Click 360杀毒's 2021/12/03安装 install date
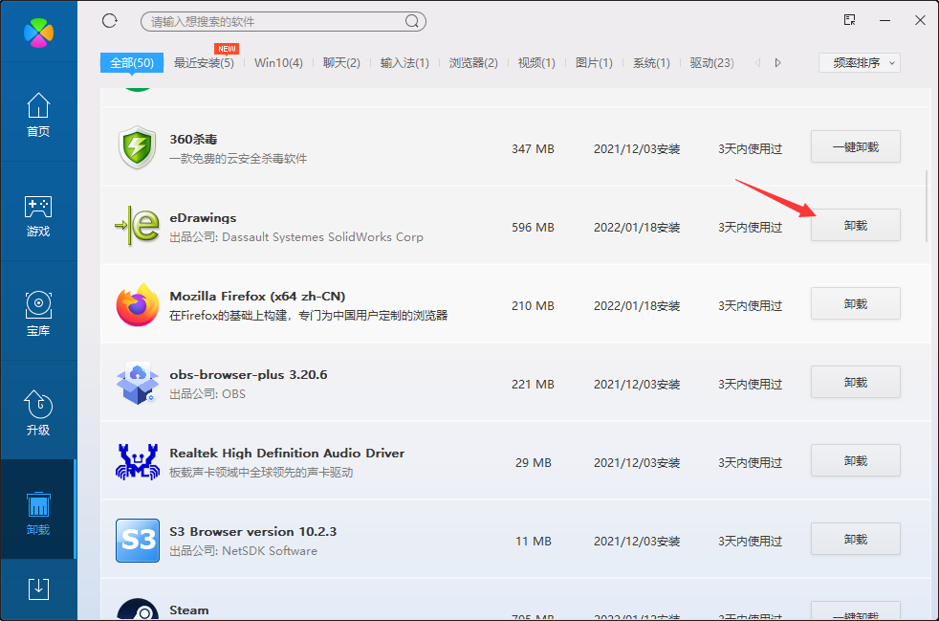The width and height of the screenshot is (939, 621). pyautogui.click(x=637, y=148)
